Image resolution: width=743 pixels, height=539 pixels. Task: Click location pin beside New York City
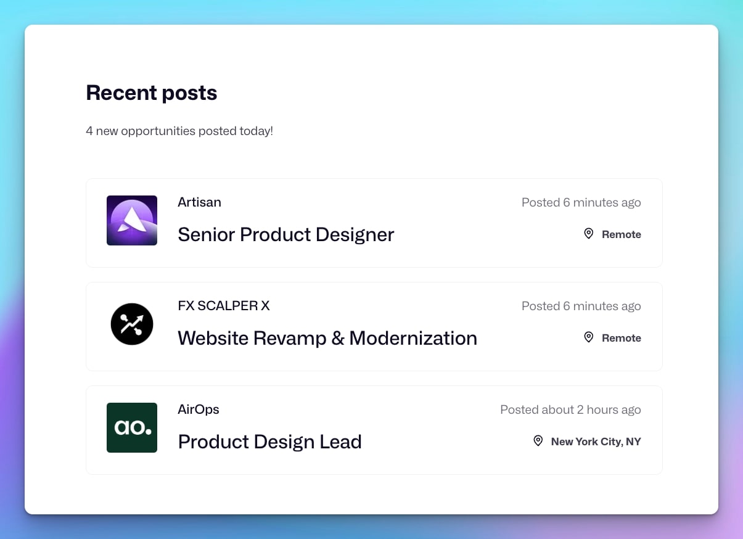[538, 441]
